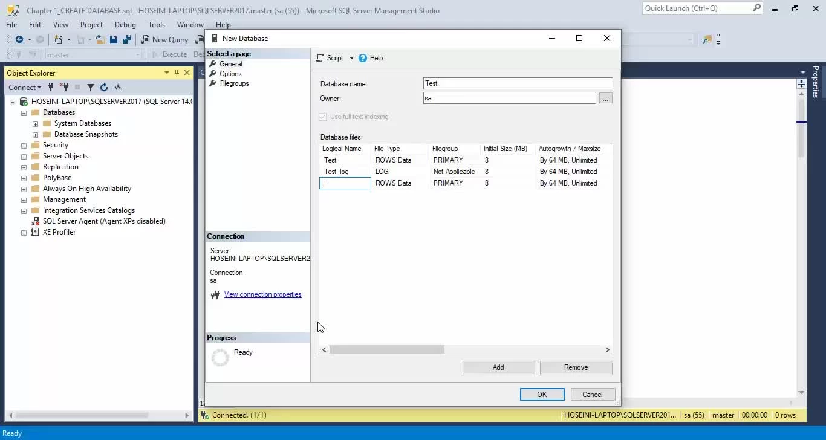Image resolution: width=826 pixels, height=440 pixels.
Task: Click the Filter funnel icon in Object Explorer
Action: [x=91, y=87]
